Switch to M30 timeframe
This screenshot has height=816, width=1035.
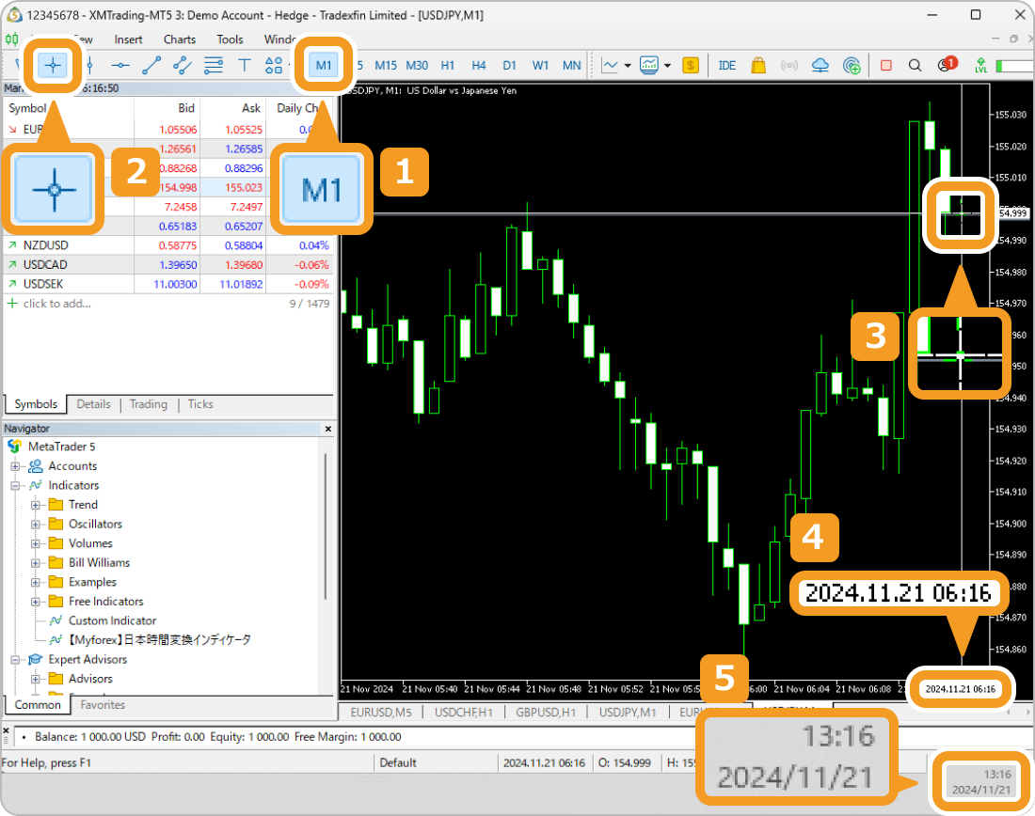417,65
